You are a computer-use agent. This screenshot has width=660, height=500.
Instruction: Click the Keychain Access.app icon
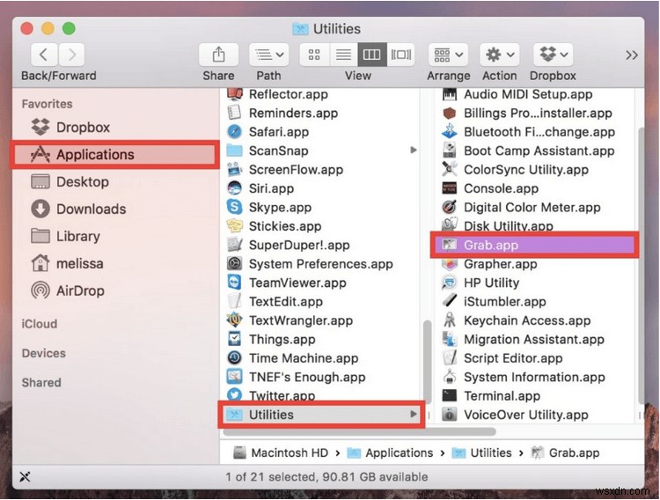449,320
